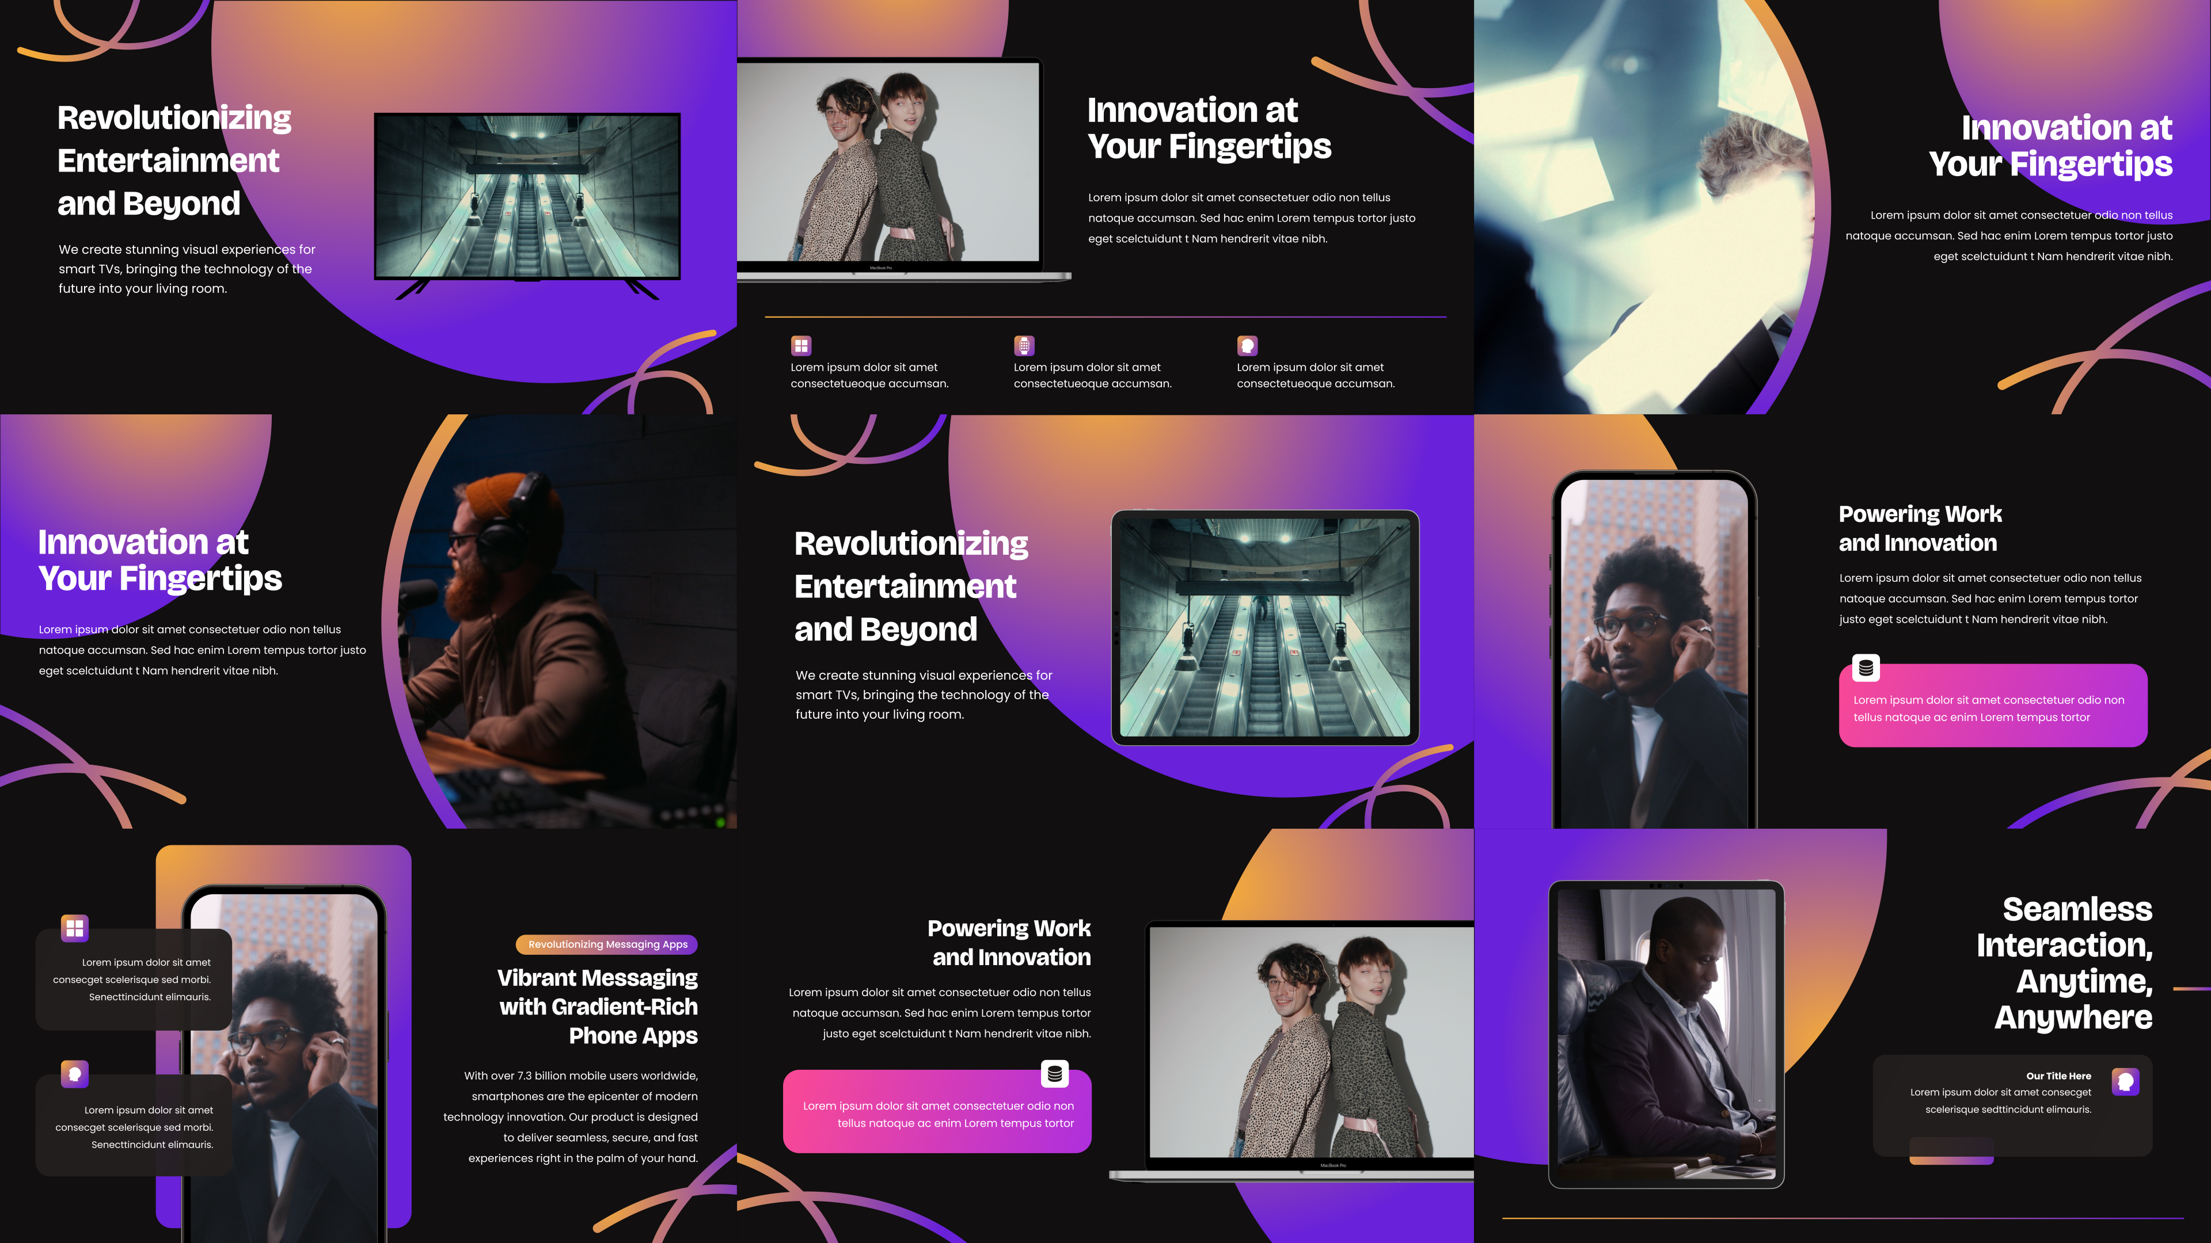The width and height of the screenshot is (2211, 1243).
Task: Select 'We create stunning visual experiences' text beside tablet
Action: pos(924,695)
